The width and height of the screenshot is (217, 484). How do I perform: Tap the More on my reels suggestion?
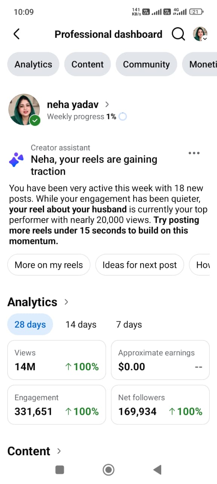(x=49, y=265)
